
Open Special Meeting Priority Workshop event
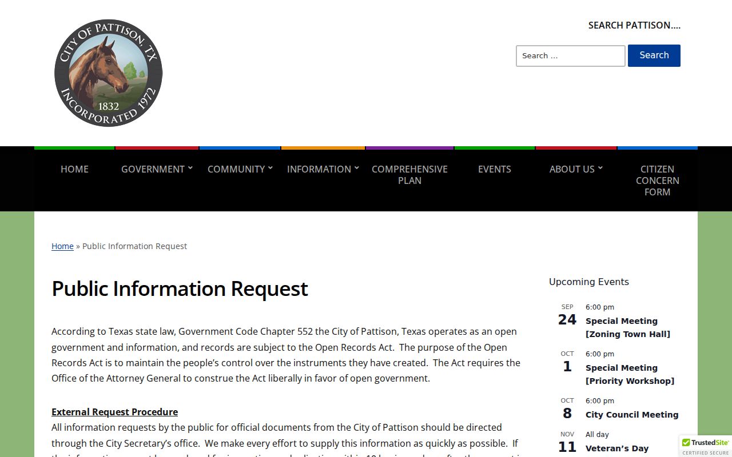click(x=630, y=374)
